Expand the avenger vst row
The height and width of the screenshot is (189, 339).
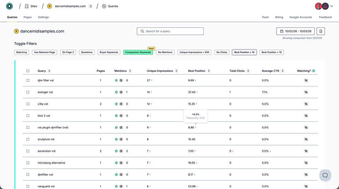click(28, 92)
